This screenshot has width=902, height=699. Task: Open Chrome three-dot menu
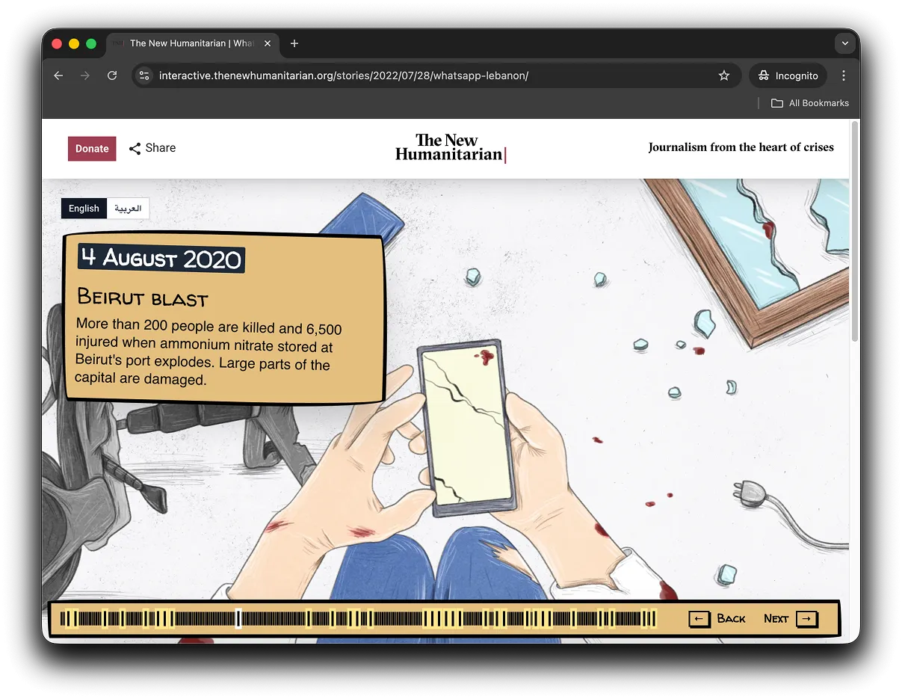844,76
